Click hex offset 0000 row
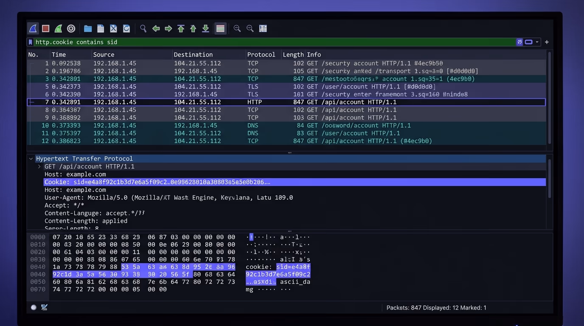Image resolution: width=584 pixels, height=326 pixels. pos(38,237)
